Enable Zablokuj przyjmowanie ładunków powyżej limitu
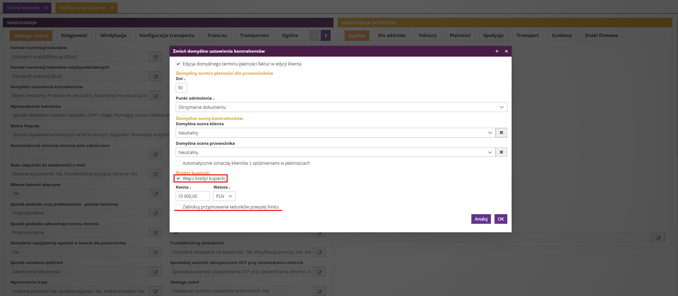This screenshot has height=296, width=678. (178, 207)
